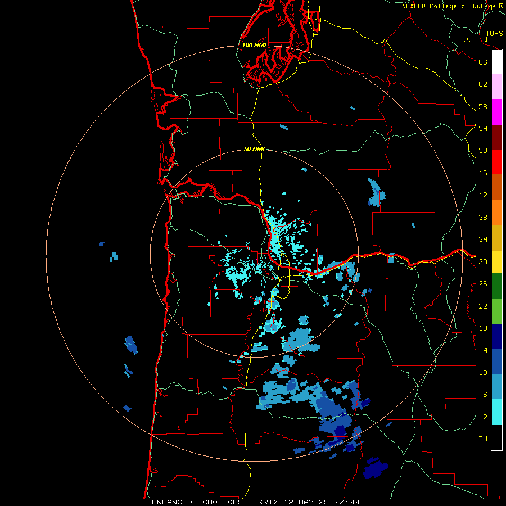The width and height of the screenshot is (506, 506).
Task: Click the 2 legend value
Action: [x=485, y=417]
